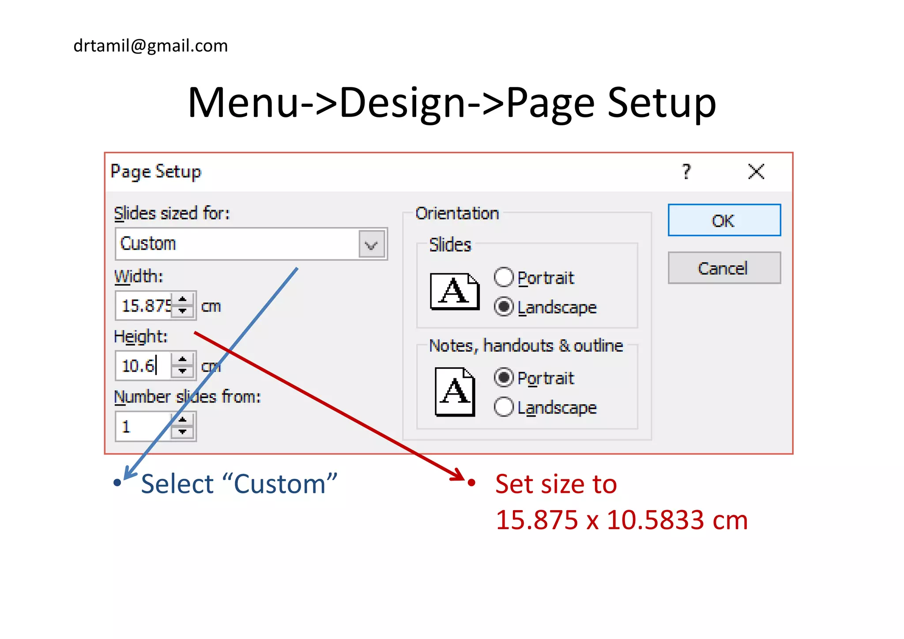Click the help question mark icon
The width and height of the screenshot is (904, 639).
(x=686, y=171)
